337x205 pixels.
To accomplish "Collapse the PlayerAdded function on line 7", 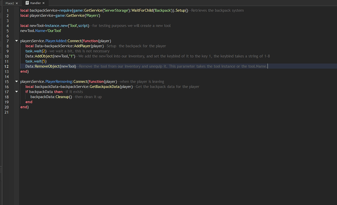I will [17, 41].
